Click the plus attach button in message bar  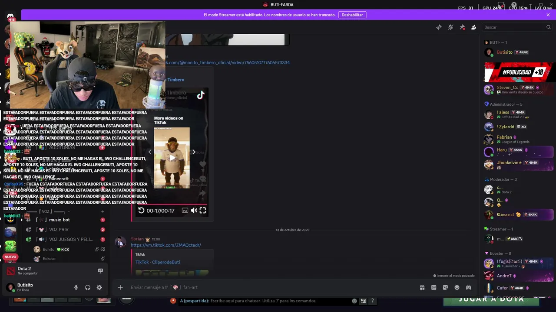120,287
